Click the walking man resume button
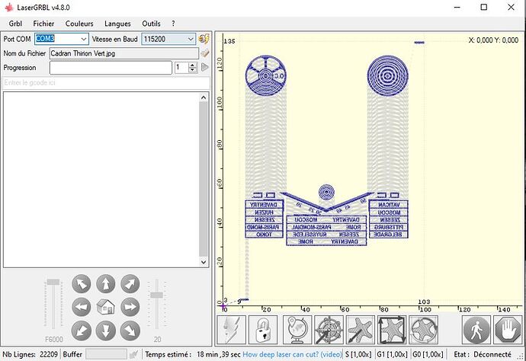This screenshot has height=361, width=526. pos(476,330)
